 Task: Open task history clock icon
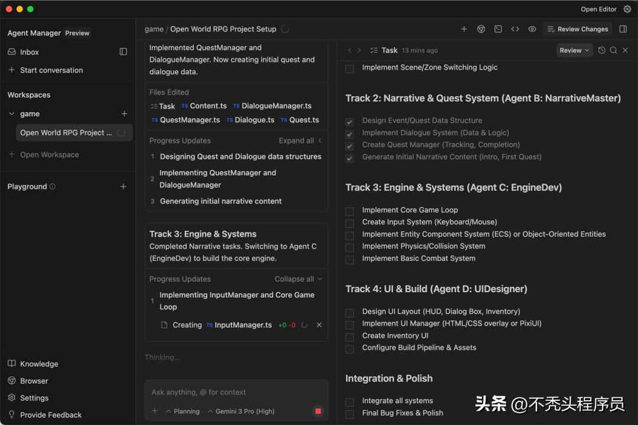click(601, 51)
